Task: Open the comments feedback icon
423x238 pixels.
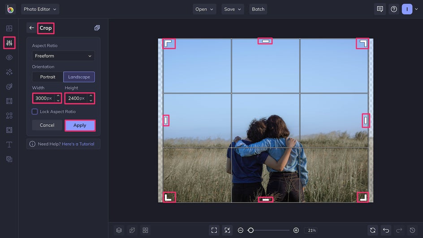Action: [x=380, y=9]
